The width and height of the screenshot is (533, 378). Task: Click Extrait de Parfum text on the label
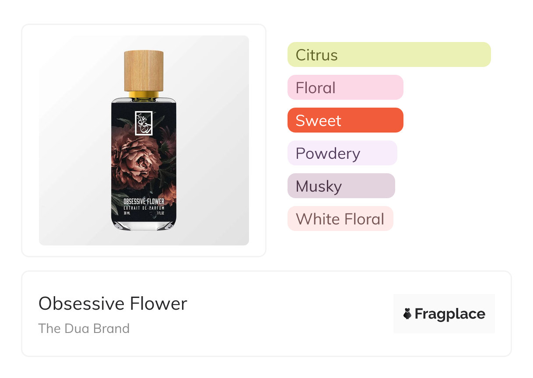[x=144, y=207]
